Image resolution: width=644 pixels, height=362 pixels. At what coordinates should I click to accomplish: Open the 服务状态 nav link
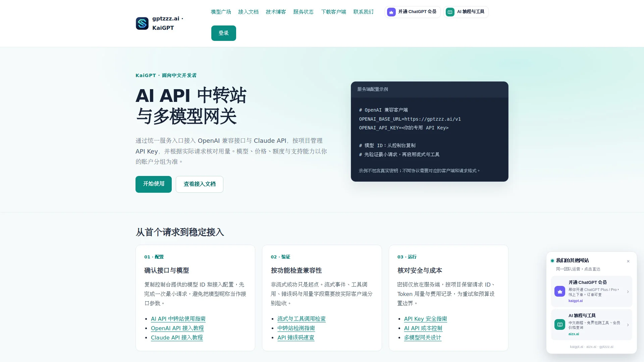point(303,12)
